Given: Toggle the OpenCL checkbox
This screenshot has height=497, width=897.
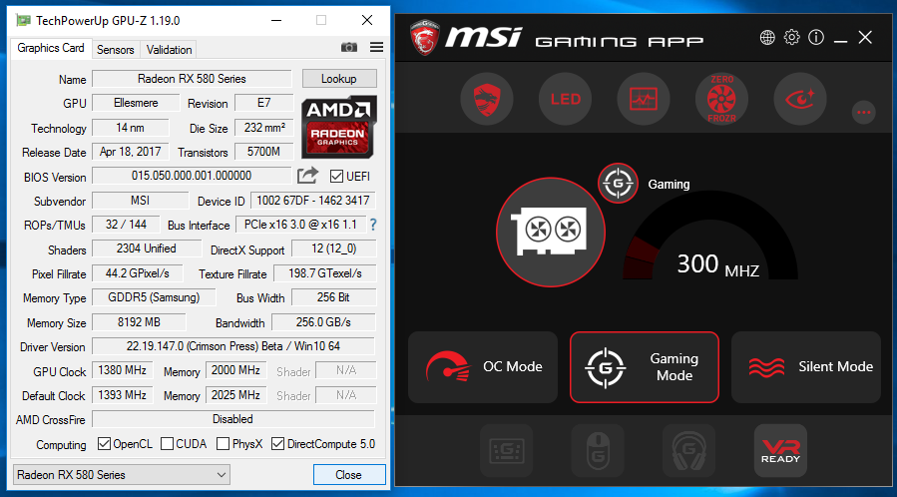Looking at the screenshot, I should 104,444.
